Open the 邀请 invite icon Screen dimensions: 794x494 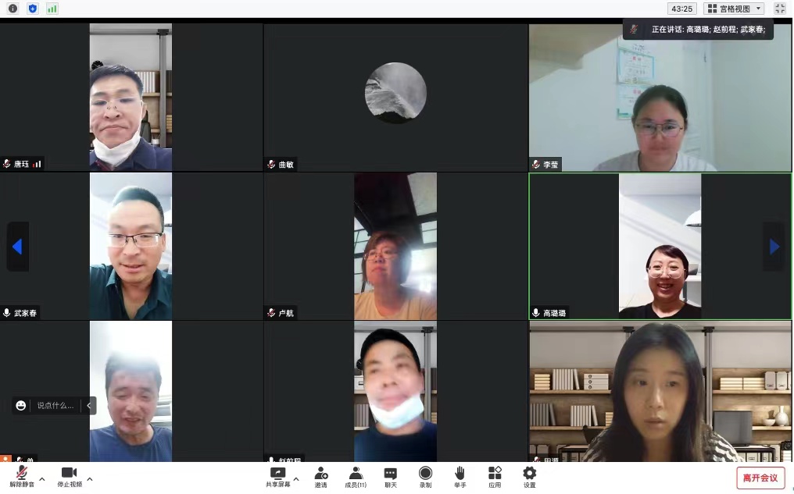(320, 477)
